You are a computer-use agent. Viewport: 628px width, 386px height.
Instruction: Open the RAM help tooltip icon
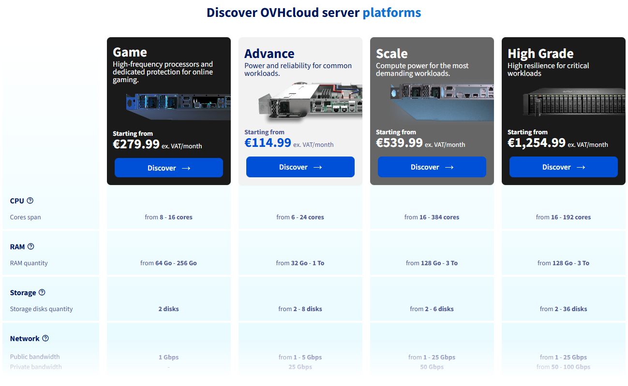[31, 246]
